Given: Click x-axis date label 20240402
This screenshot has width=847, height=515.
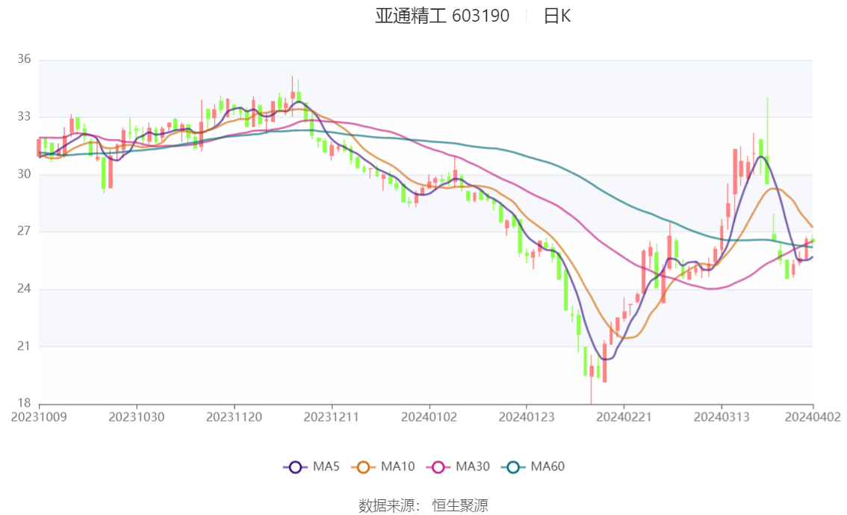Looking at the screenshot, I should (813, 417).
